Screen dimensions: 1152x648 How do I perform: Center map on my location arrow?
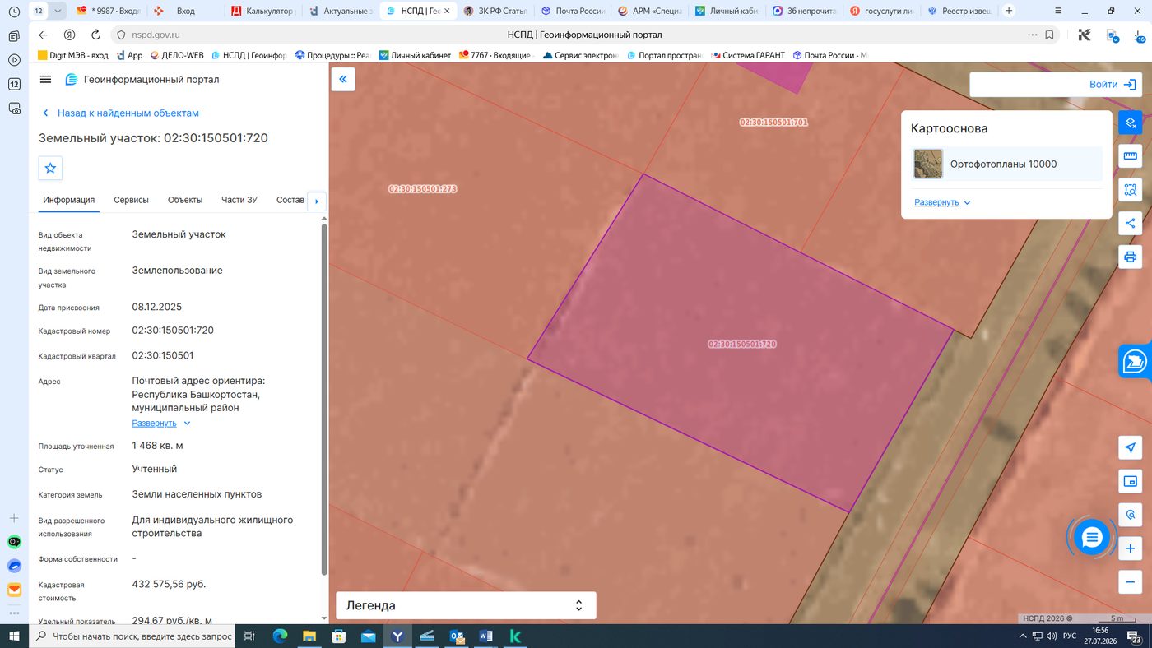pyautogui.click(x=1131, y=447)
